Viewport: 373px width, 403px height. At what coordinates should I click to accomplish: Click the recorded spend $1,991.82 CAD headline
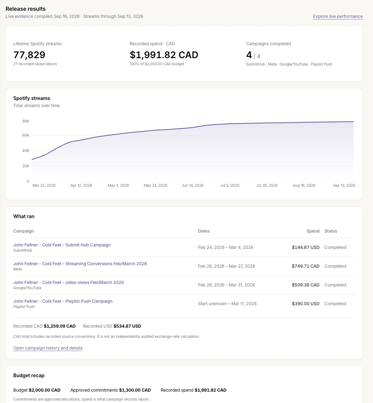(x=164, y=55)
